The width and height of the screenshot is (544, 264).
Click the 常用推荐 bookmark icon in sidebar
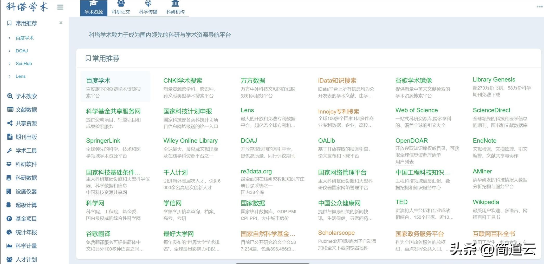(9, 23)
